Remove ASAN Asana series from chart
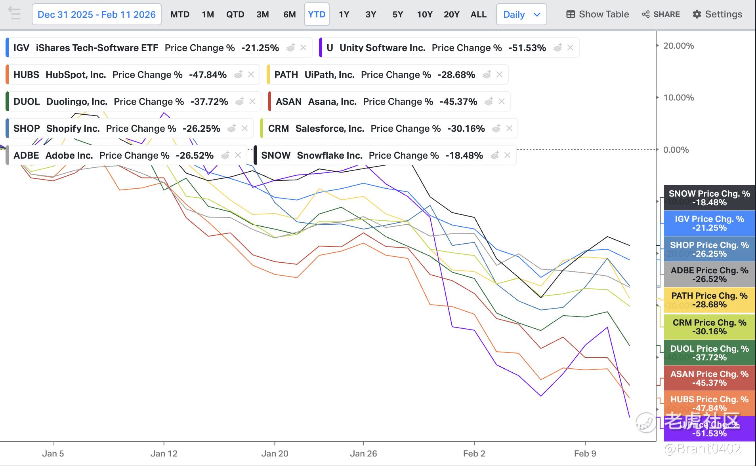Screen dimensions: 756x466 [501, 101]
